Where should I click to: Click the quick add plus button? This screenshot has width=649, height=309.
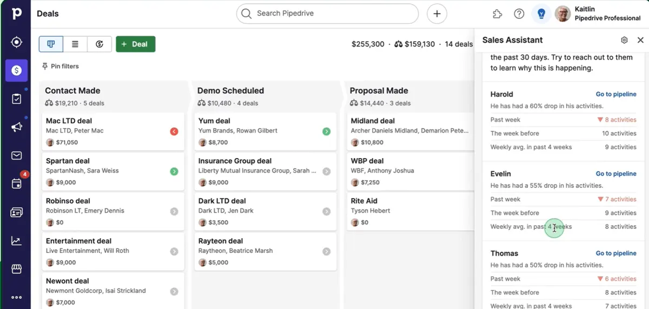437,14
